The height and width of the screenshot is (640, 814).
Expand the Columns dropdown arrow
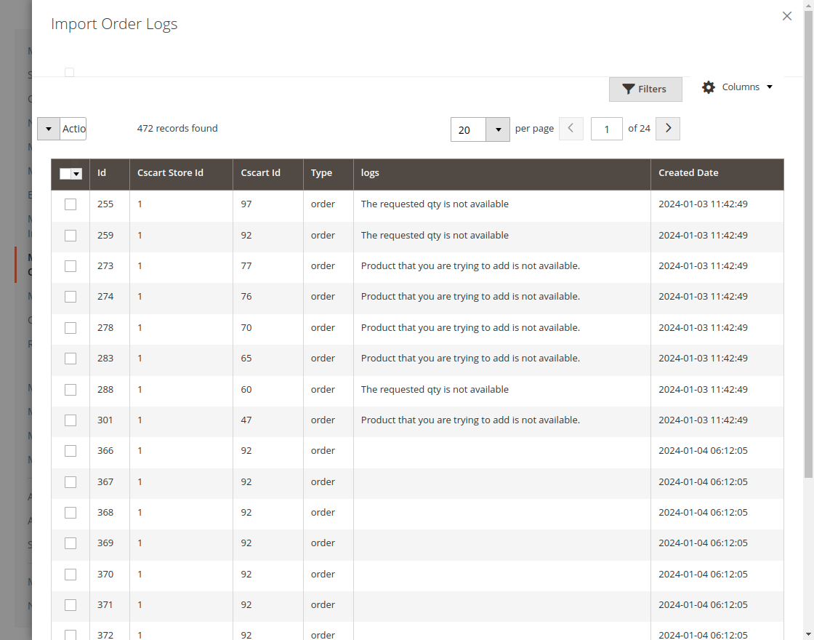770,87
